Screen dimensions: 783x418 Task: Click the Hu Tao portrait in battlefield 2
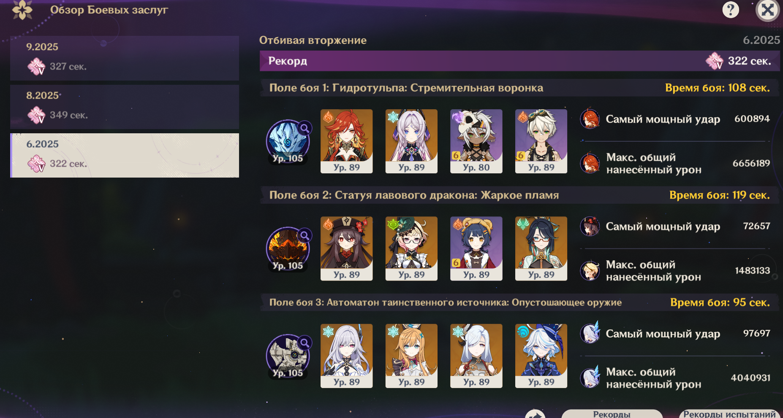point(346,249)
